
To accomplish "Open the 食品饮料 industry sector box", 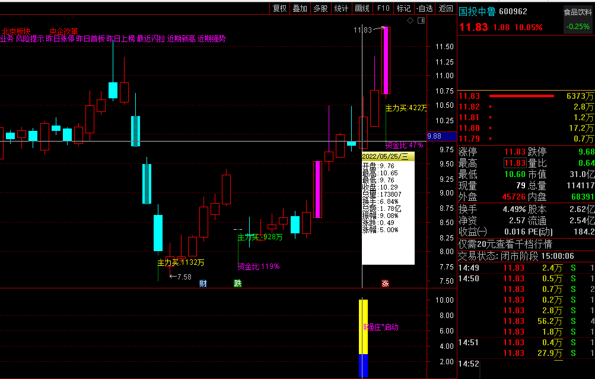I will [578, 21].
